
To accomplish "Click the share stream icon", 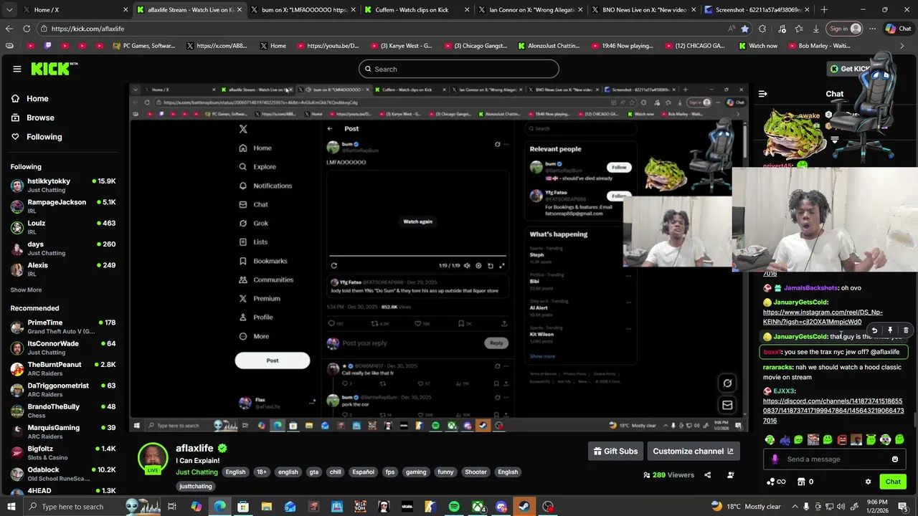I will pos(707,475).
